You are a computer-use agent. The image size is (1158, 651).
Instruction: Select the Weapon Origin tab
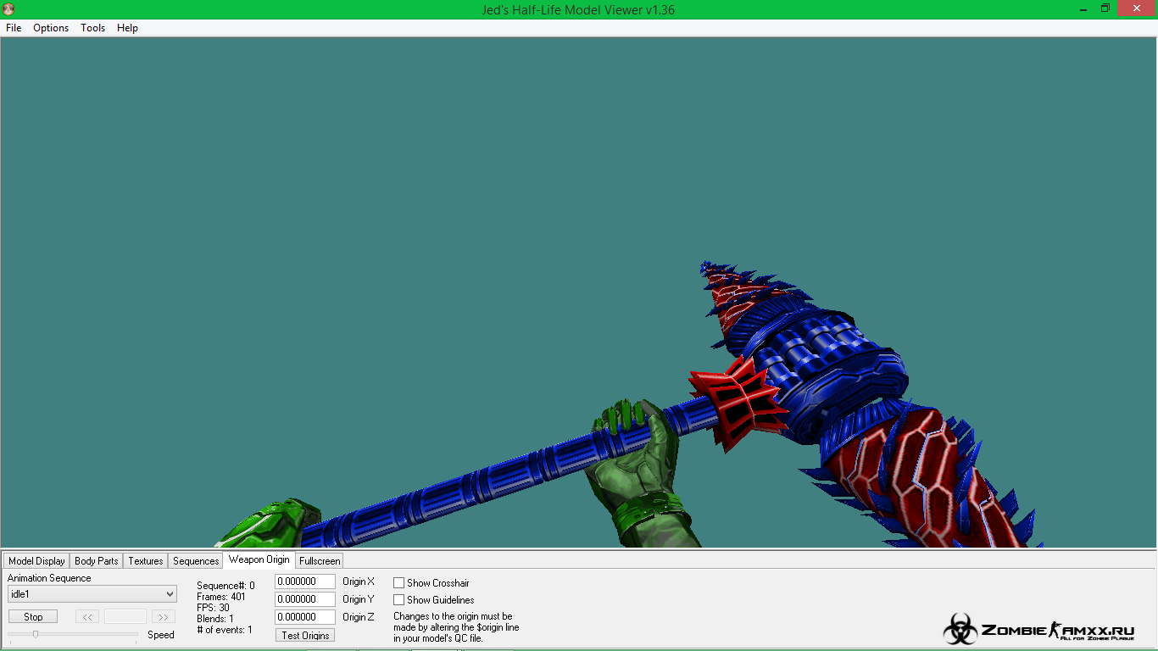(x=259, y=559)
